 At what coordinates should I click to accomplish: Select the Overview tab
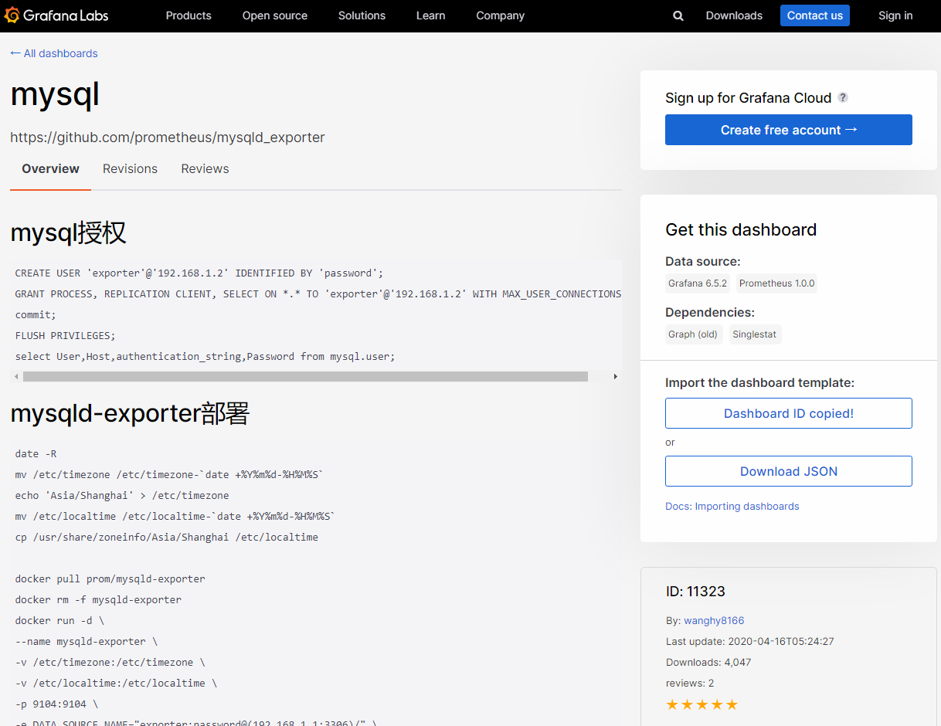tap(50, 168)
